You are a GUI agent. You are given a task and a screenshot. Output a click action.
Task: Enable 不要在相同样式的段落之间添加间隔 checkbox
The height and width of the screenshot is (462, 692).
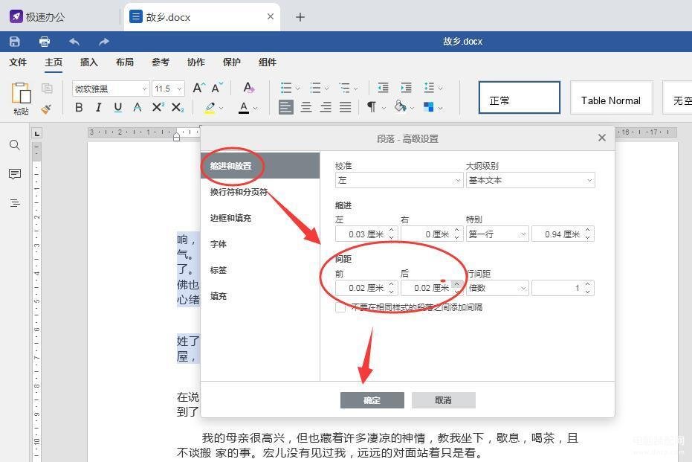340,307
